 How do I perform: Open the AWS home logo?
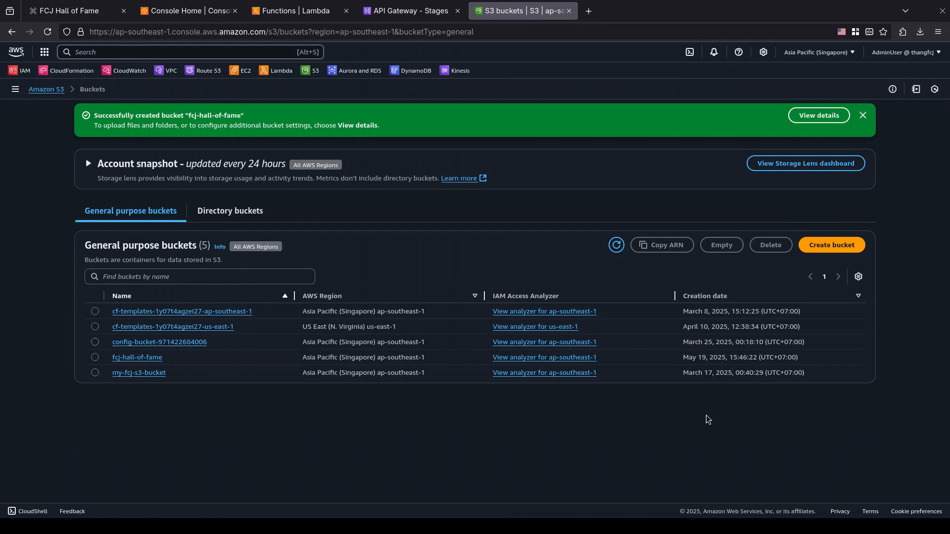16,52
